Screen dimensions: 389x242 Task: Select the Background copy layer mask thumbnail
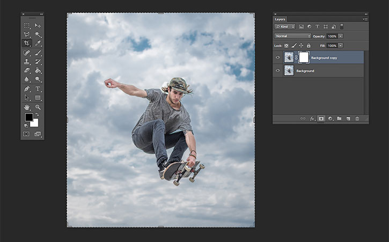[304, 57]
